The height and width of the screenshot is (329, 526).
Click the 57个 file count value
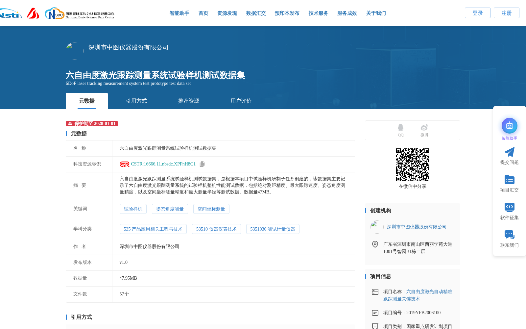[124, 294]
